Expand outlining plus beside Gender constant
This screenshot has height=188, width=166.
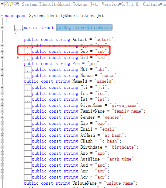[2, 117]
